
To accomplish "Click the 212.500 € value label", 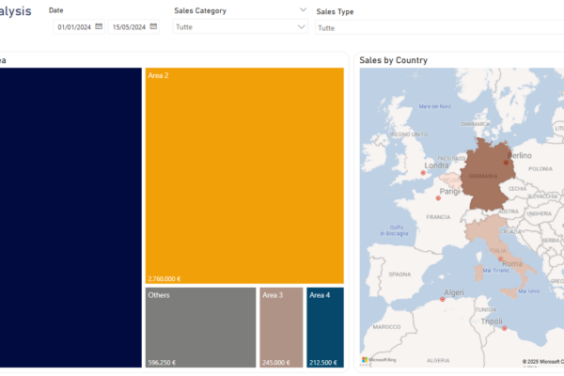I will tap(323, 362).
